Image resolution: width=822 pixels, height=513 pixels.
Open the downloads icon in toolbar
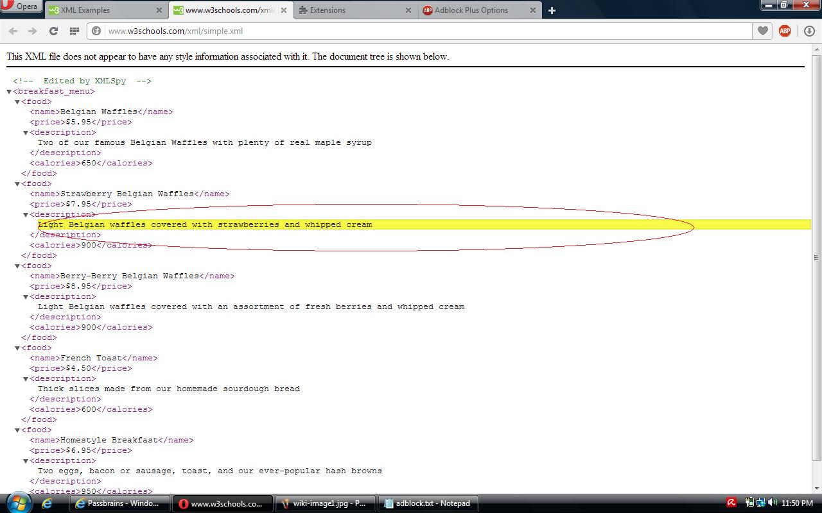pyautogui.click(x=809, y=31)
